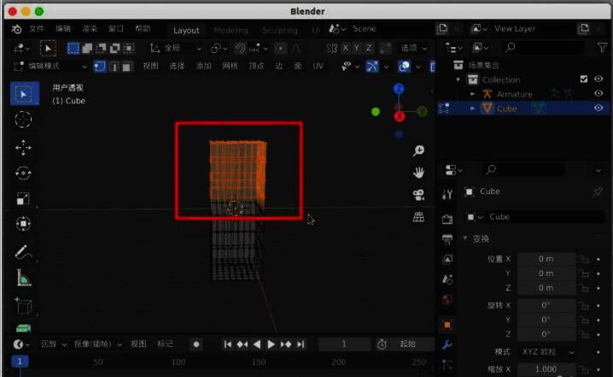
Task: Click the 位置 X value field
Action: click(x=546, y=259)
